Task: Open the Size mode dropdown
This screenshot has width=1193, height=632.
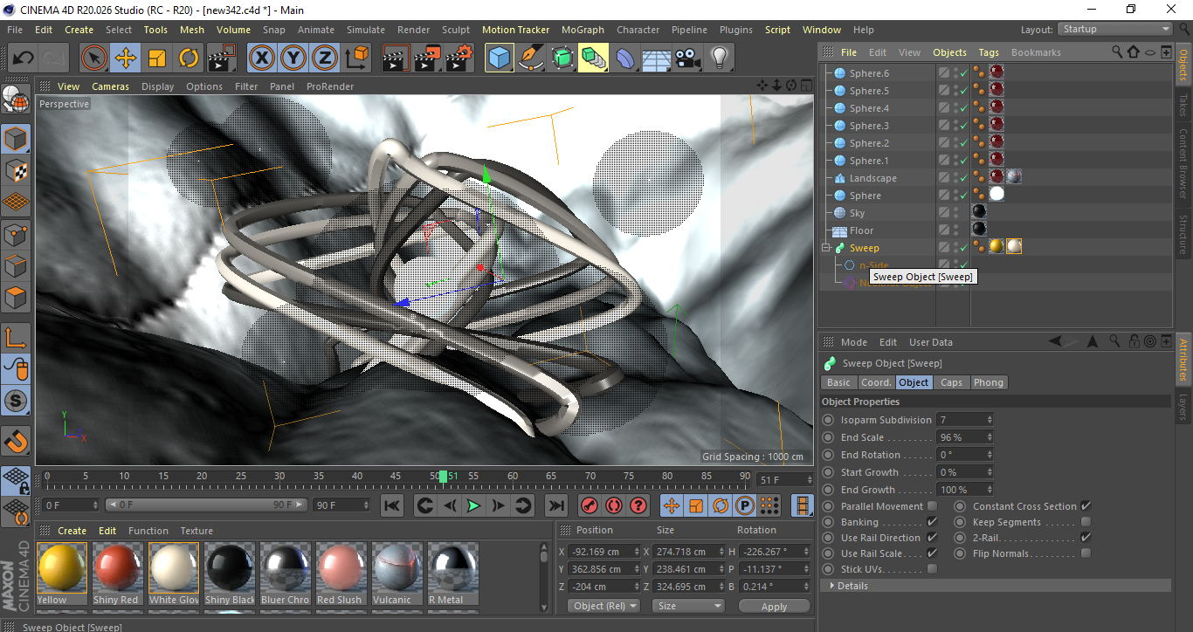Action: pyautogui.click(x=690, y=606)
